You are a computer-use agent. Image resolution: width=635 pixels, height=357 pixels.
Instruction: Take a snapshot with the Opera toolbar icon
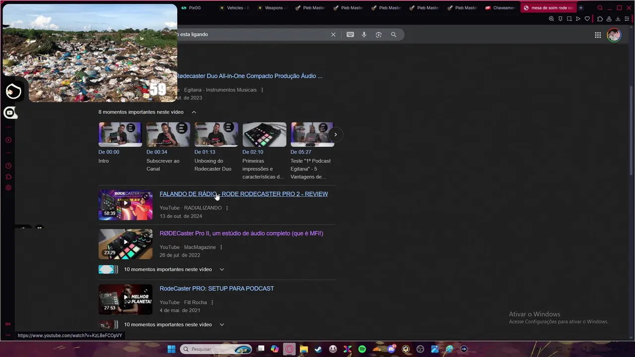569,19
